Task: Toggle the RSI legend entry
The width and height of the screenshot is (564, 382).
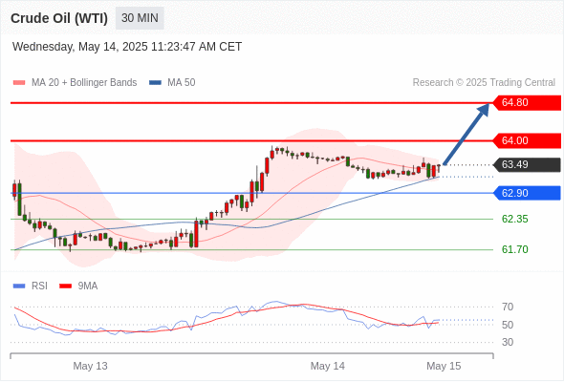Action: tap(31, 286)
